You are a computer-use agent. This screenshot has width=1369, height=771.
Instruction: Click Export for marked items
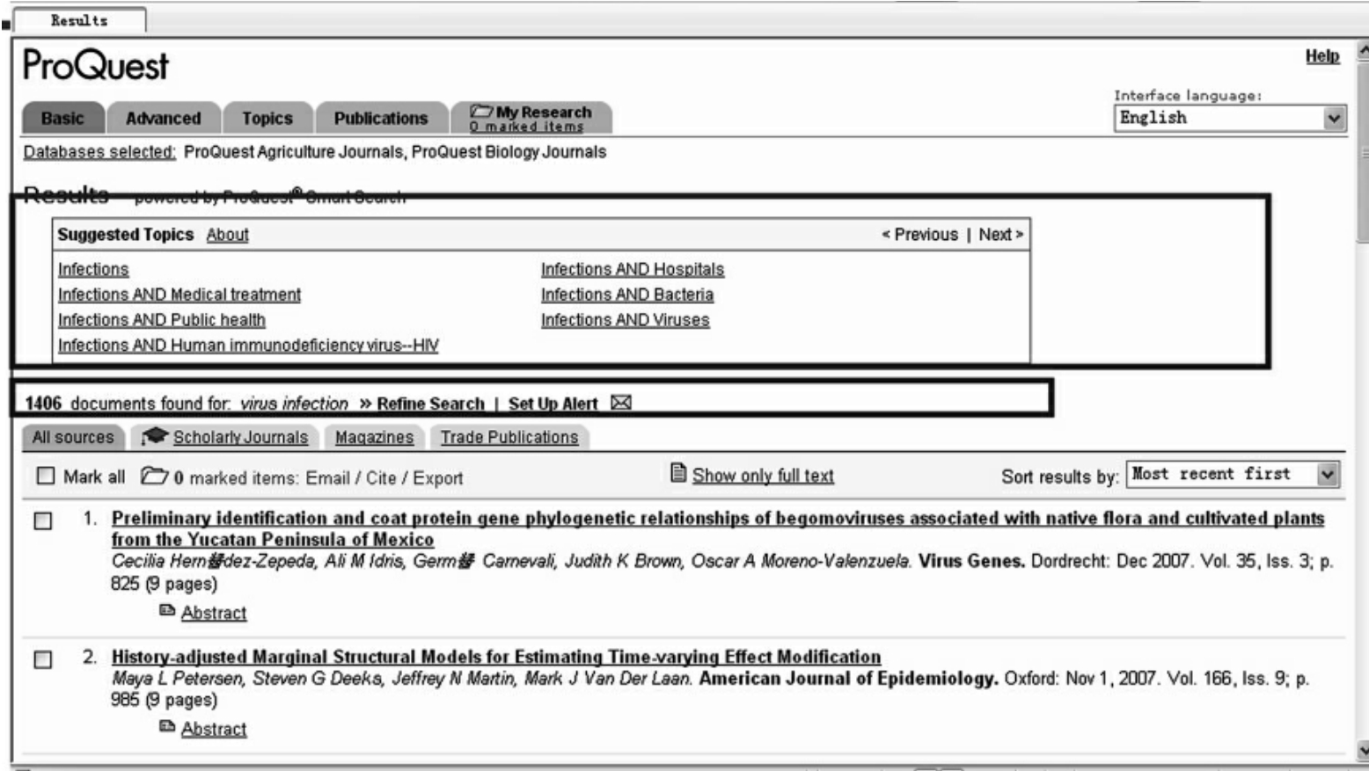click(437, 477)
